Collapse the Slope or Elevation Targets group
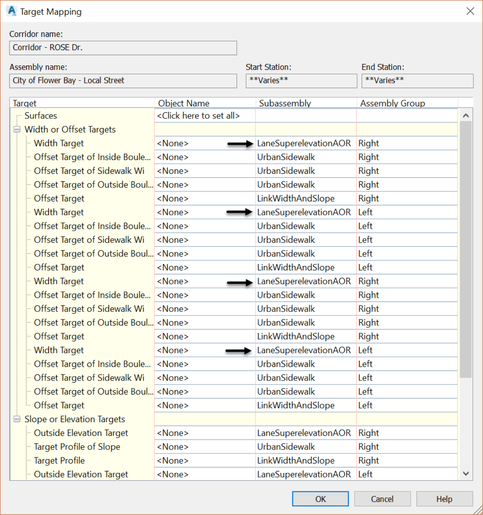 click(x=17, y=419)
